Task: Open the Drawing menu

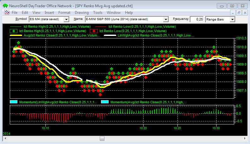Action: [x=82, y=13]
